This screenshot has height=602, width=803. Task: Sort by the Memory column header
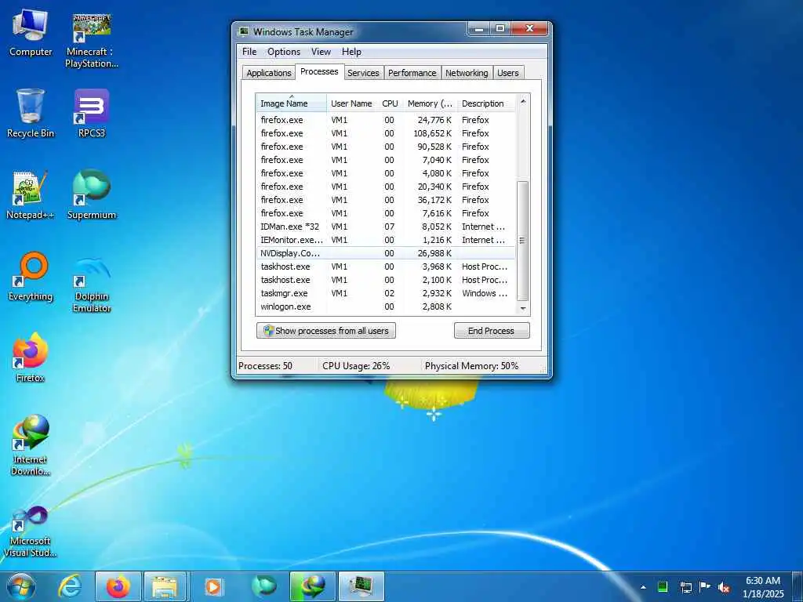[430, 103]
